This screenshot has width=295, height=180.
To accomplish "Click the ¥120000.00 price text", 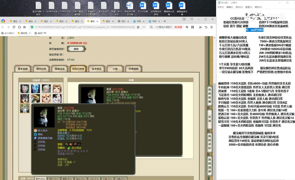I will coord(77,43).
